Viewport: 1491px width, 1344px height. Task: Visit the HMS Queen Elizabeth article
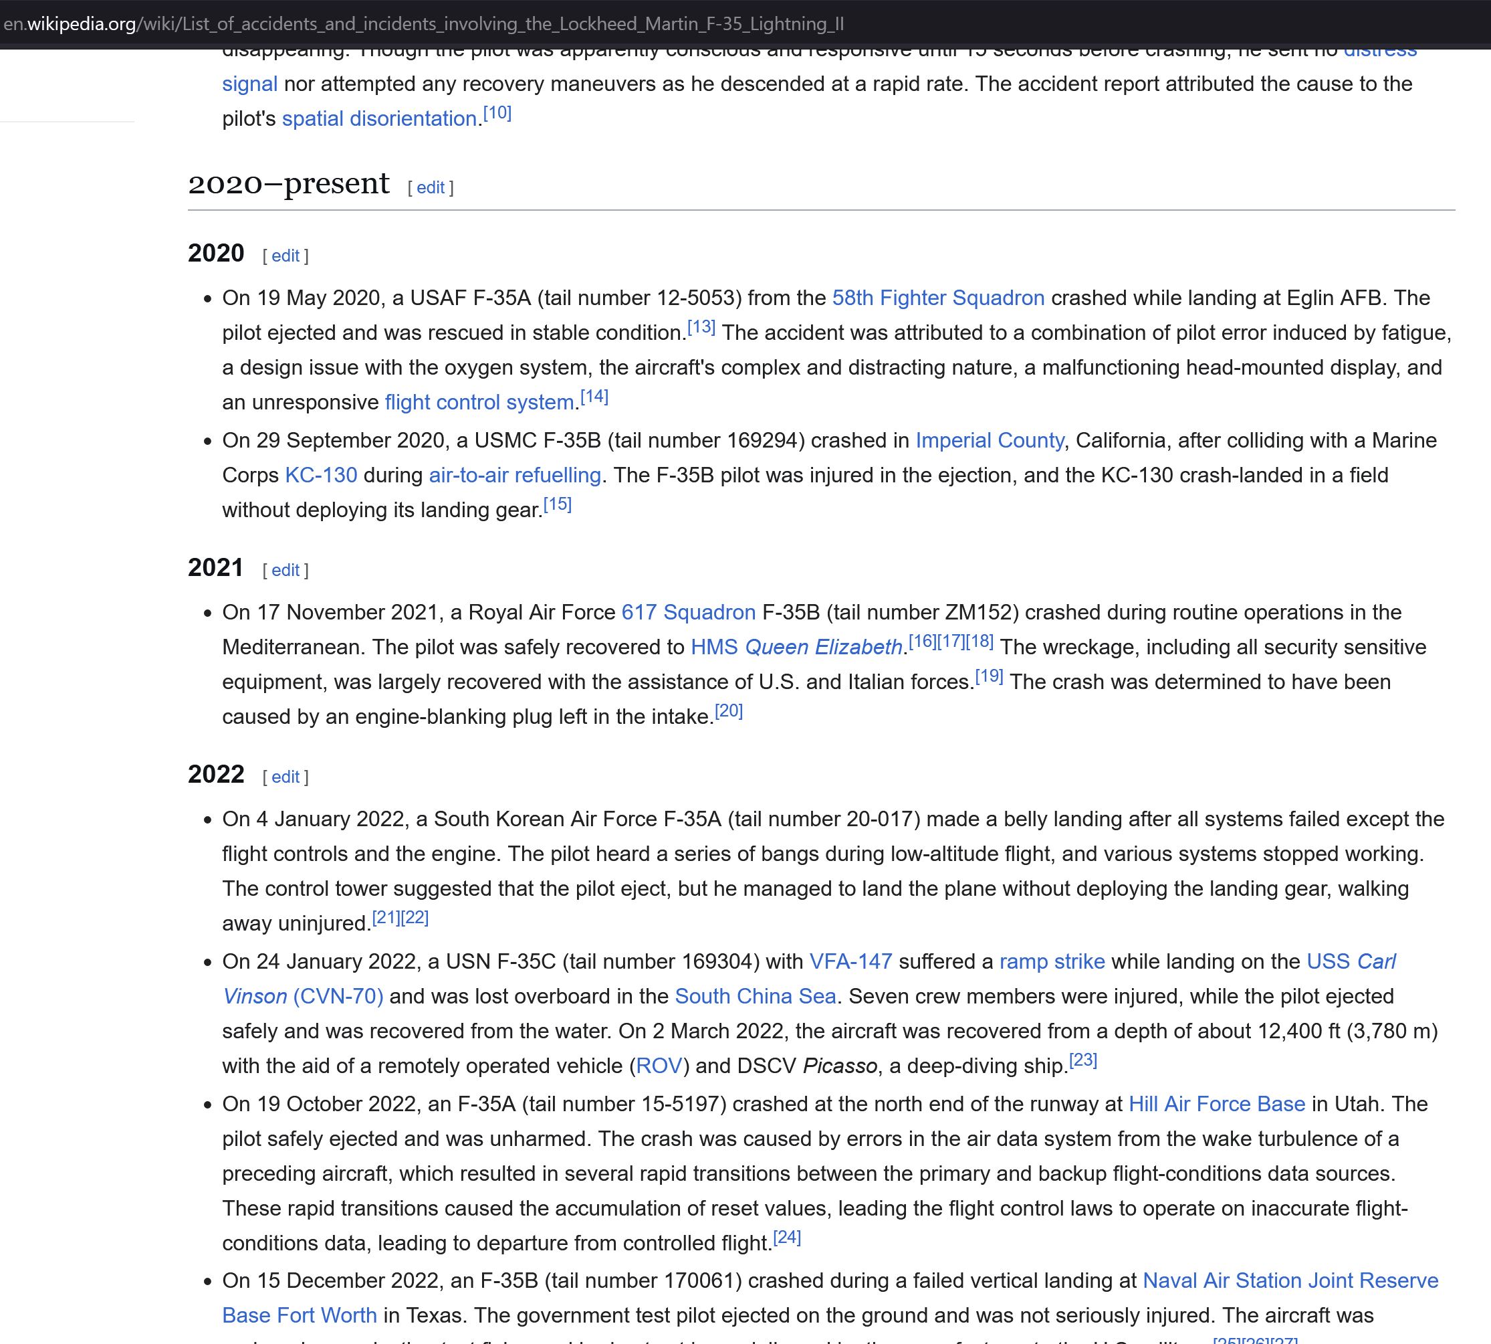[x=796, y=648]
